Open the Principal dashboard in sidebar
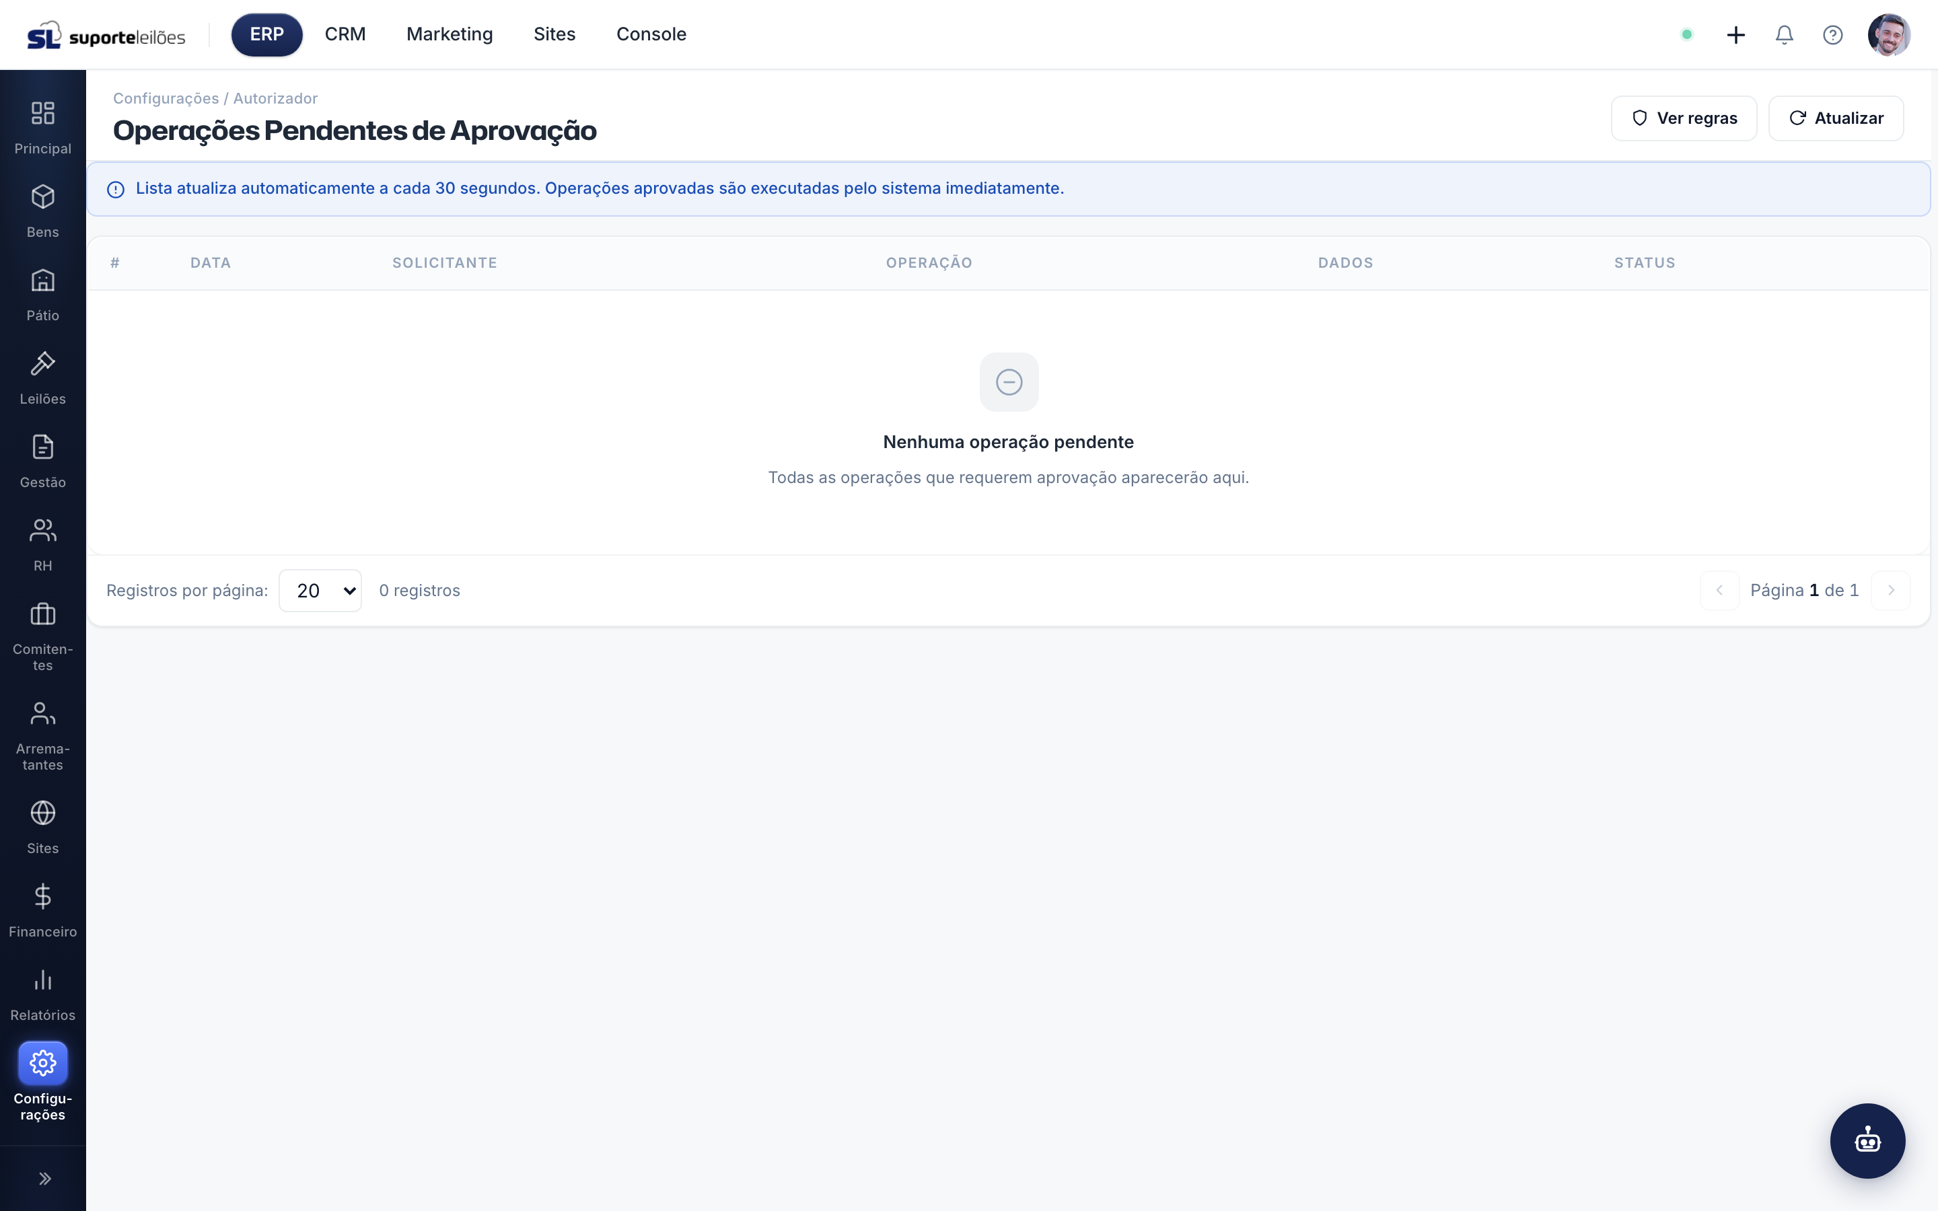Image resolution: width=1938 pixels, height=1211 pixels. pyautogui.click(x=42, y=126)
